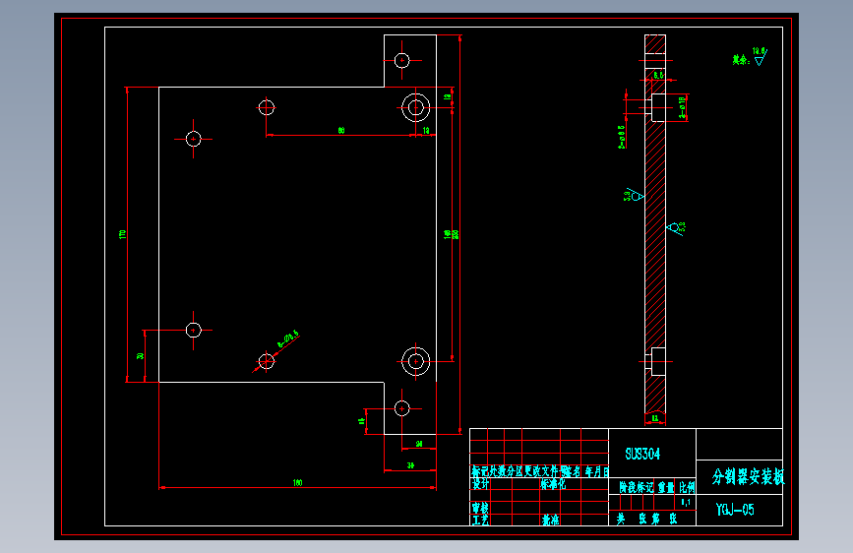Select the 分割器安装板 part title
The height and width of the screenshot is (553, 853).
[x=749, y=477]
